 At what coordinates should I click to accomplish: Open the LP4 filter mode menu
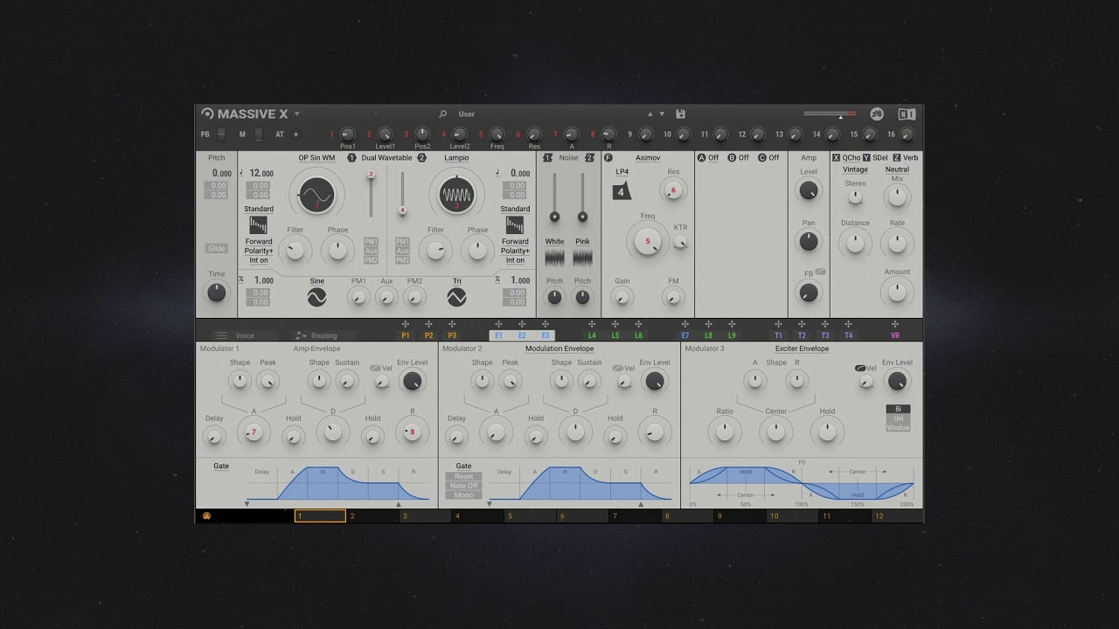coord(622,172)
